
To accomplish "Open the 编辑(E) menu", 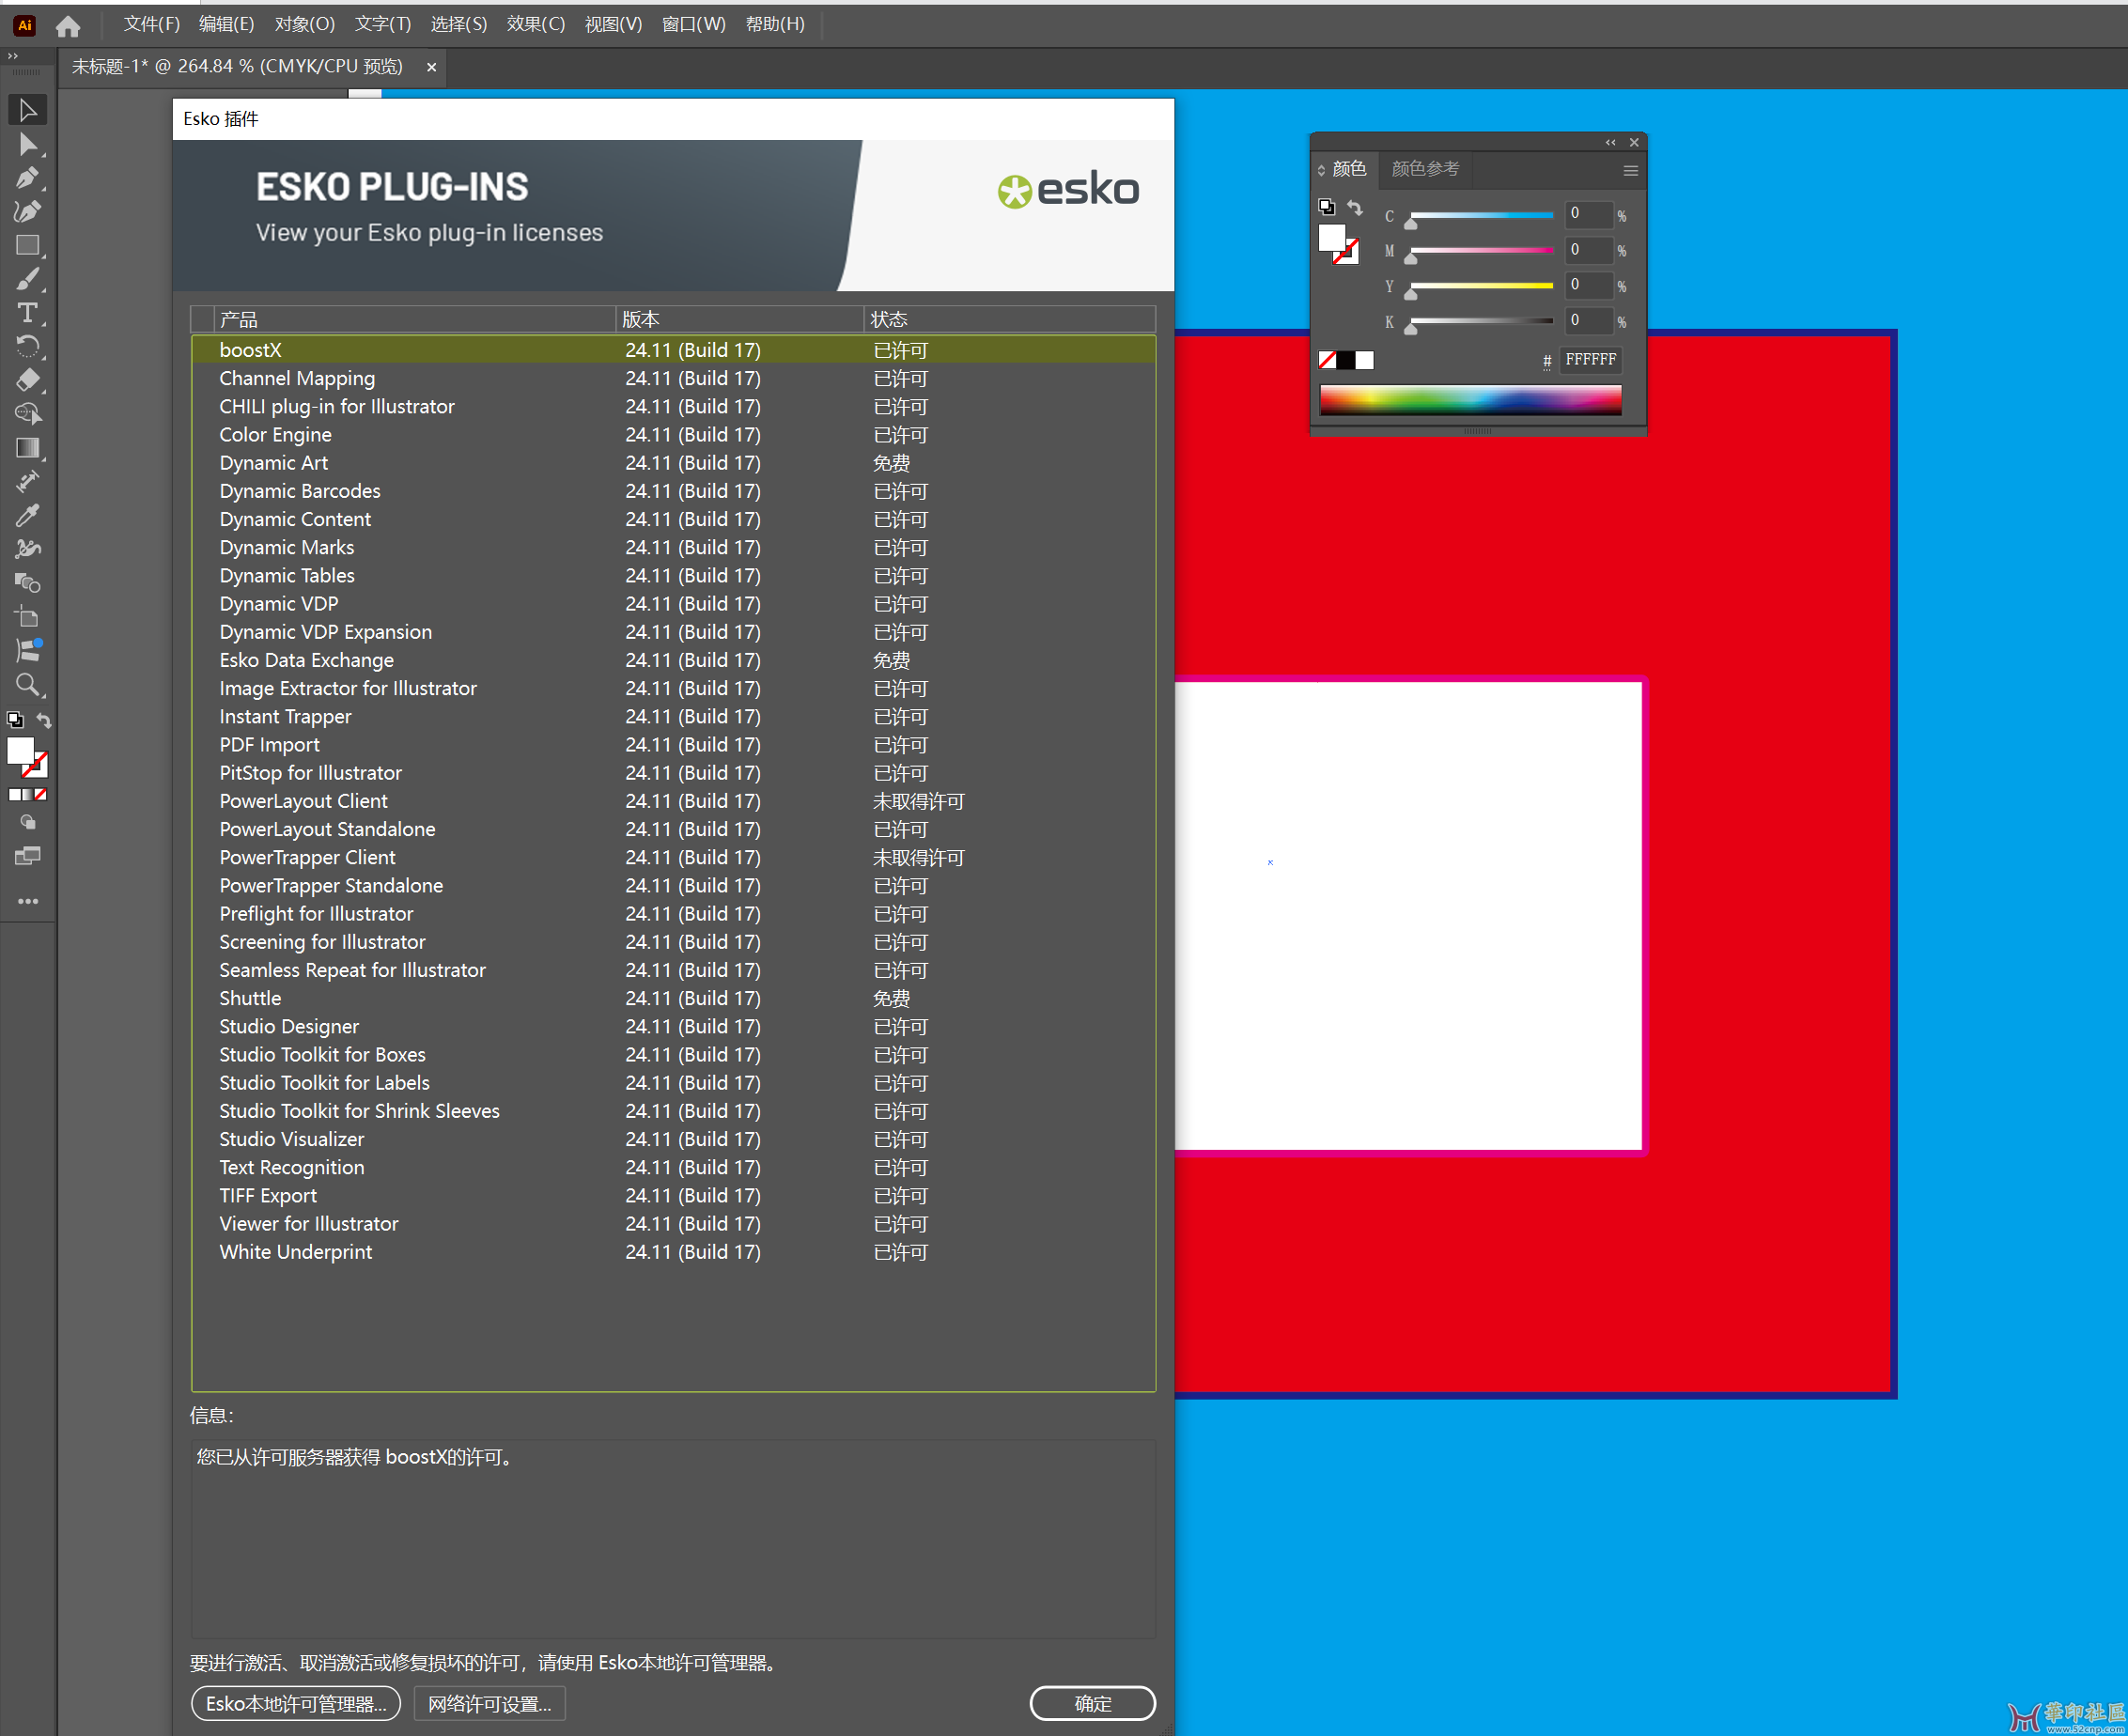I will (226, 24).
